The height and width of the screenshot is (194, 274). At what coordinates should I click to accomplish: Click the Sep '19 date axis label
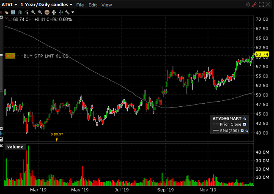tap(165, 190)
